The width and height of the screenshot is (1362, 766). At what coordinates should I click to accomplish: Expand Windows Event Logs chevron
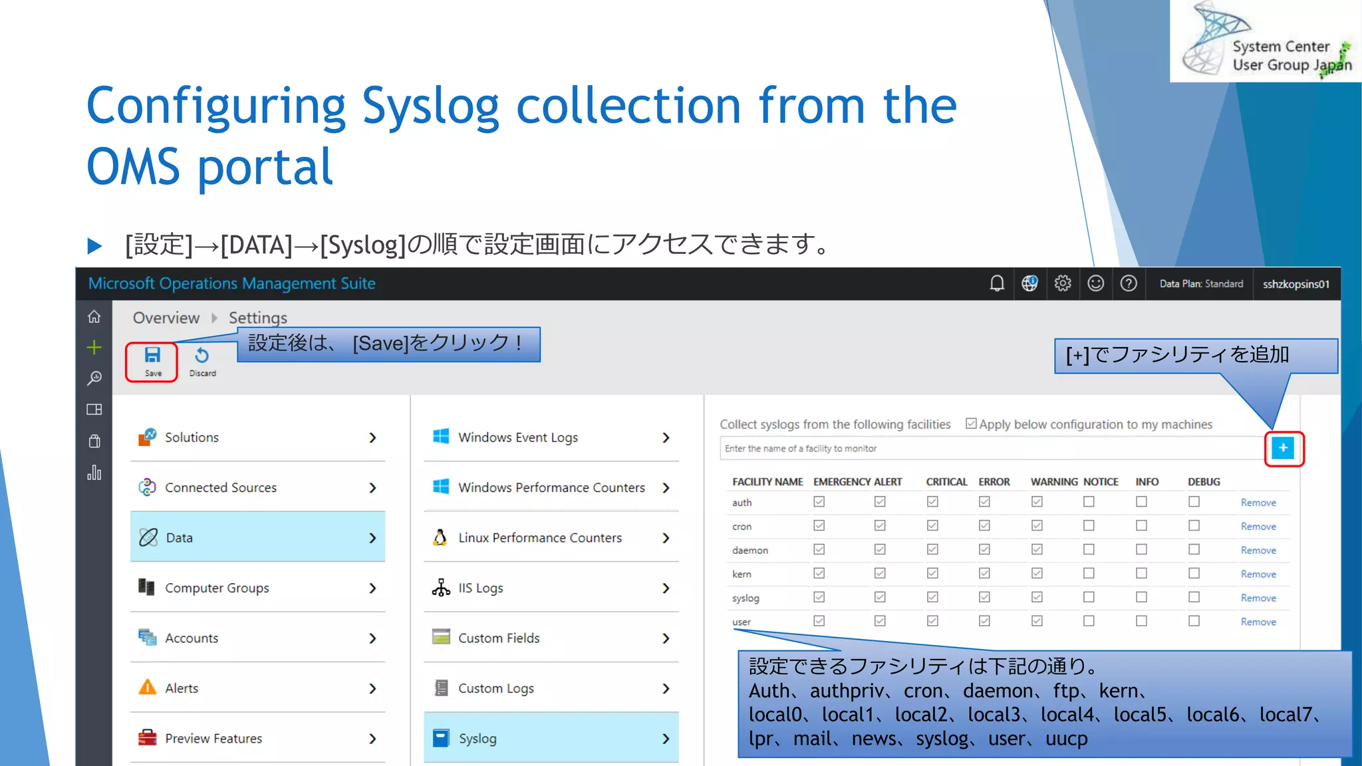pyautogui.click(x=666, y=438)
